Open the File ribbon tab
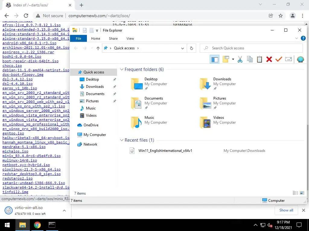This screenshot has width=309, height=231. point(78,38)
